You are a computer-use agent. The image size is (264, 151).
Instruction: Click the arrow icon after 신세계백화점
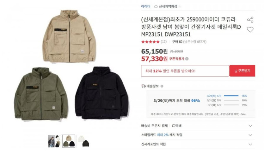click(180, 6)
